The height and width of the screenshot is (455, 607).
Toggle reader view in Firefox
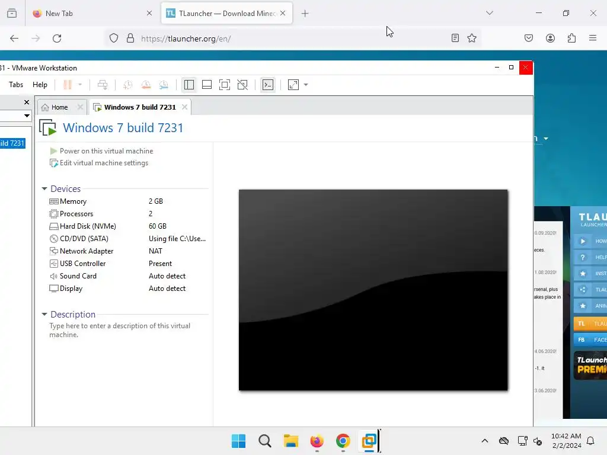[455, 38]
